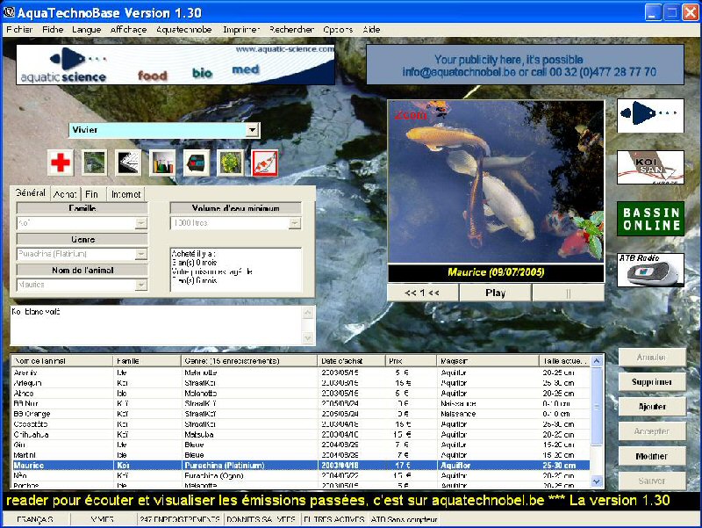This screenshot has height=528, width=702.
Task: Click the Bassin Online logo
Action: [x=649, y=219]
